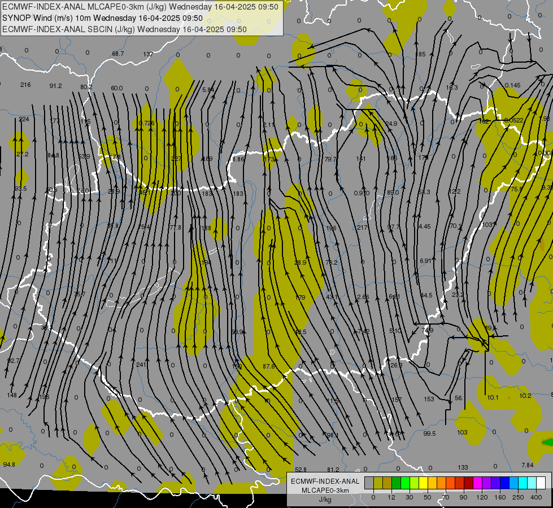The height and width of the screenshot is (508, 553).
Task: Click the map value 4.45
Action: (x=424, y=227)
